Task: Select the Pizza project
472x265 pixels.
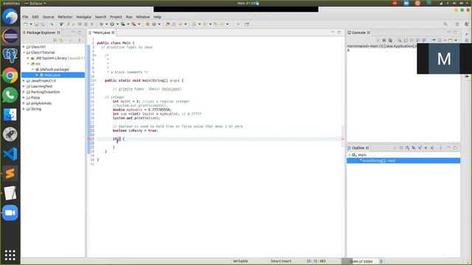Action: (35, 98)
